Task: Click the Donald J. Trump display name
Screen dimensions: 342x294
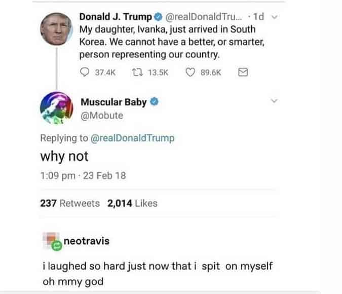Action: [116, 18]
